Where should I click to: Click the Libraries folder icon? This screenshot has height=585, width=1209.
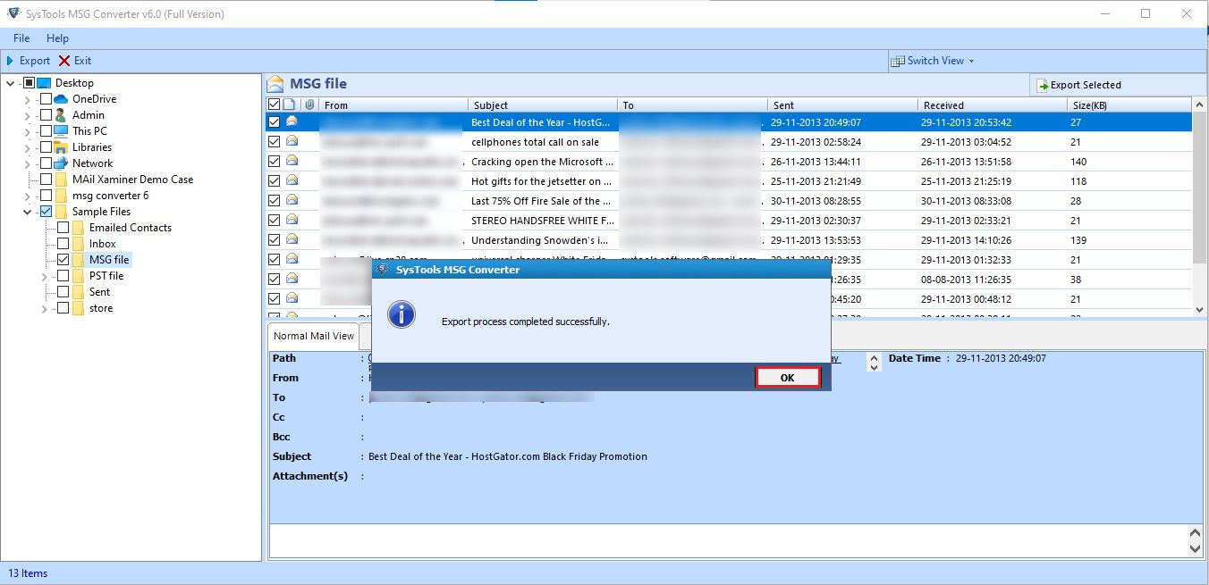61,147
